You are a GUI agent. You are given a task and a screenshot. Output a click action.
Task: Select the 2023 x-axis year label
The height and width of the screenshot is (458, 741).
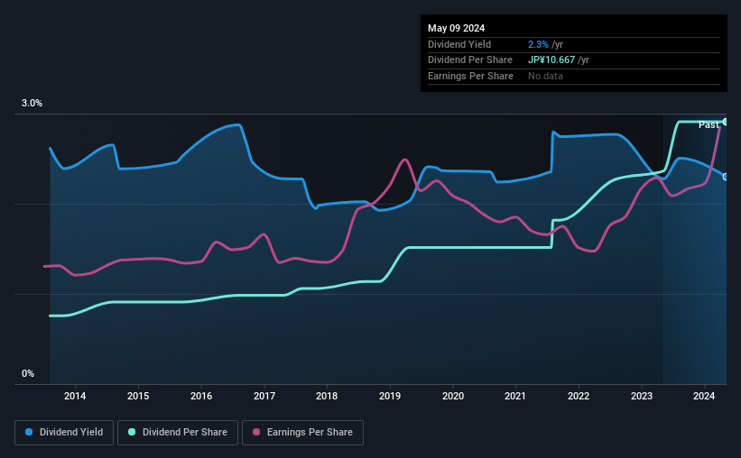642,396
